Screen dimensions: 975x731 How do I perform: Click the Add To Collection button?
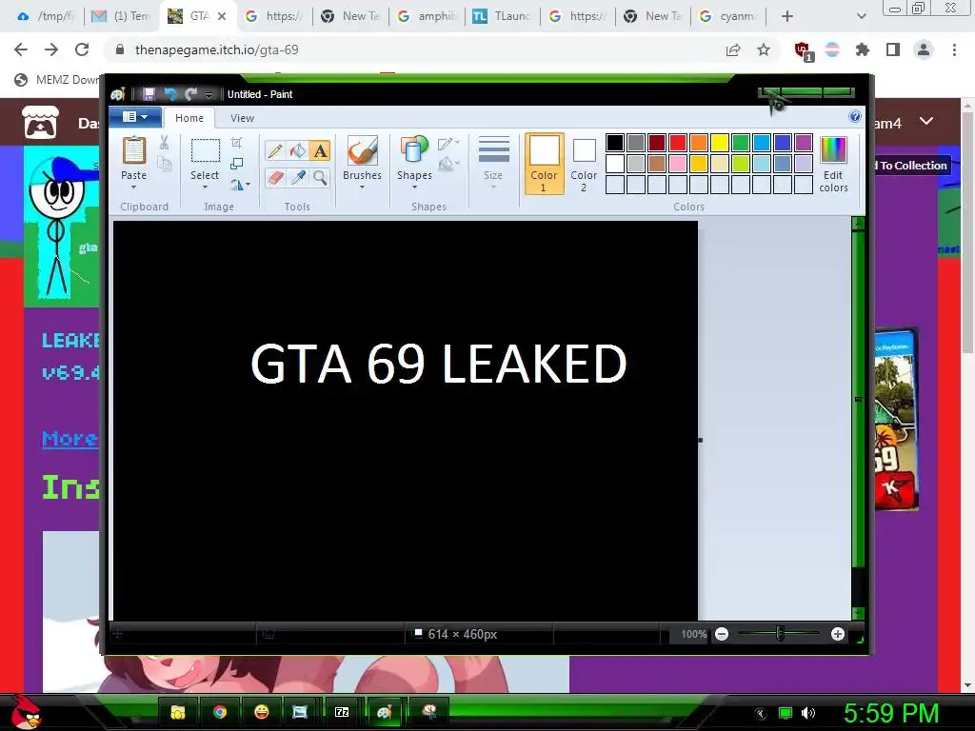point(912,166)
